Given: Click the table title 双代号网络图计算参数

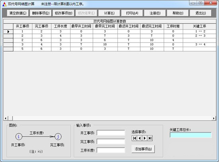Looking at the screenshot, I should 109,21.
